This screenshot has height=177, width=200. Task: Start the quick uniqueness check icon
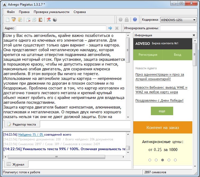click(x=49, y=20)
